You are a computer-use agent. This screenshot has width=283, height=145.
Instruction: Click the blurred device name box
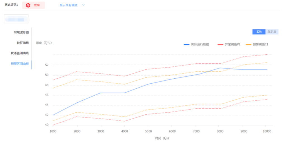pyautogui.click(x=16, y=19)
